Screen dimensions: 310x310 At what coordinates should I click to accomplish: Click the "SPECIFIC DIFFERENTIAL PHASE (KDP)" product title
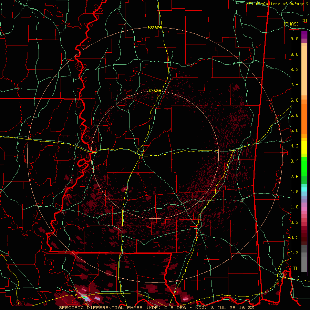pyautogui.click(x=109, y=308)
